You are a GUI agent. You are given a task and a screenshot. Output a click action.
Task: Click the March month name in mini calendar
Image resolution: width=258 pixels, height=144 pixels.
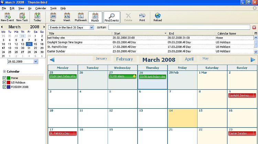14,27
